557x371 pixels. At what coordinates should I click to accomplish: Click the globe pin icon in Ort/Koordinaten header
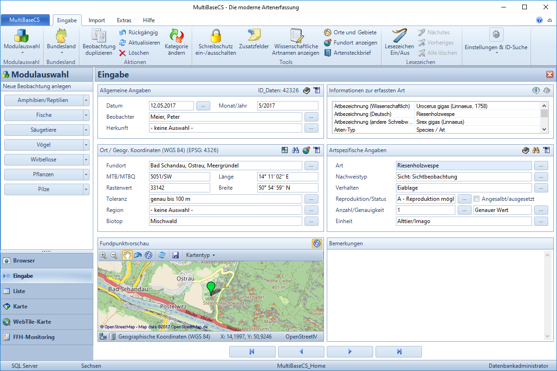[x=306, y=150]
